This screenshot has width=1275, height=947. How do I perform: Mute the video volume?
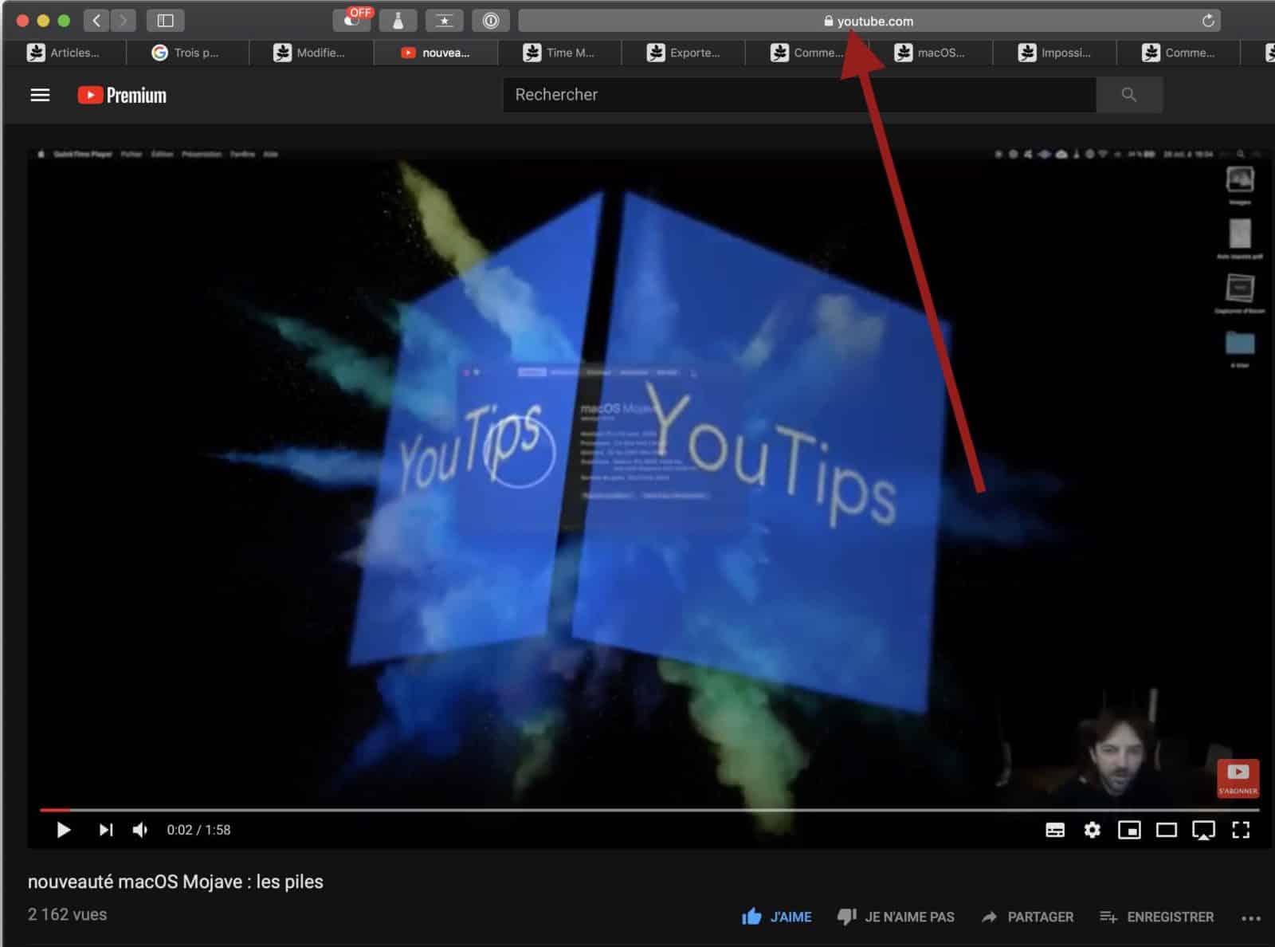pyautogui.click(x=140, y=830)
